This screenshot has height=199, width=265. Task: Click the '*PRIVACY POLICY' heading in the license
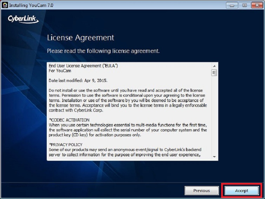tap(66, 145)
